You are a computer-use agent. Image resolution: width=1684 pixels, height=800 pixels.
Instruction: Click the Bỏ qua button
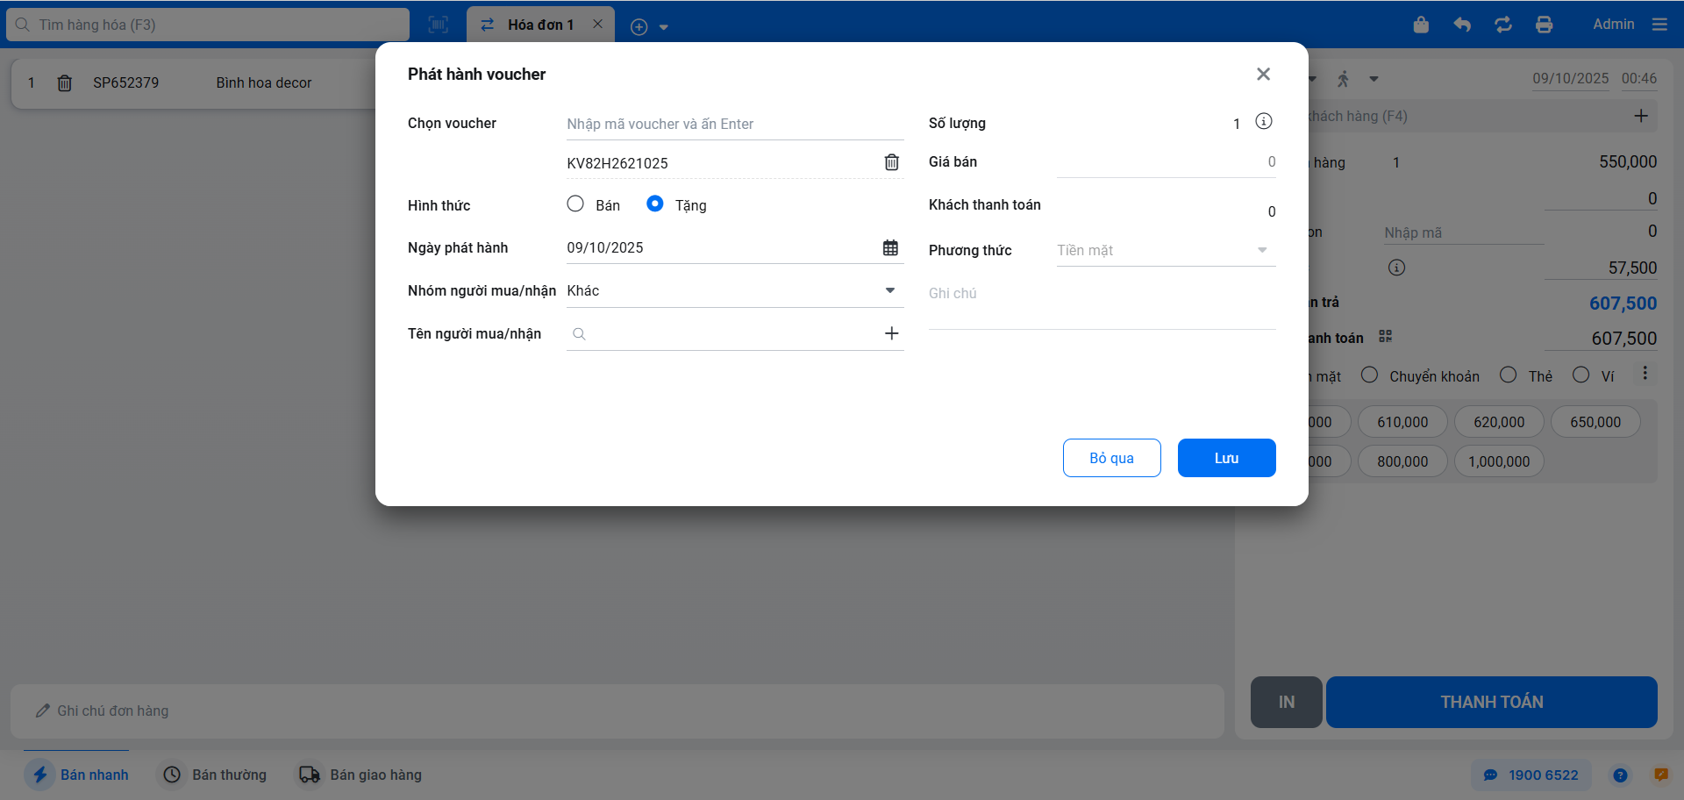[1111, 458]
